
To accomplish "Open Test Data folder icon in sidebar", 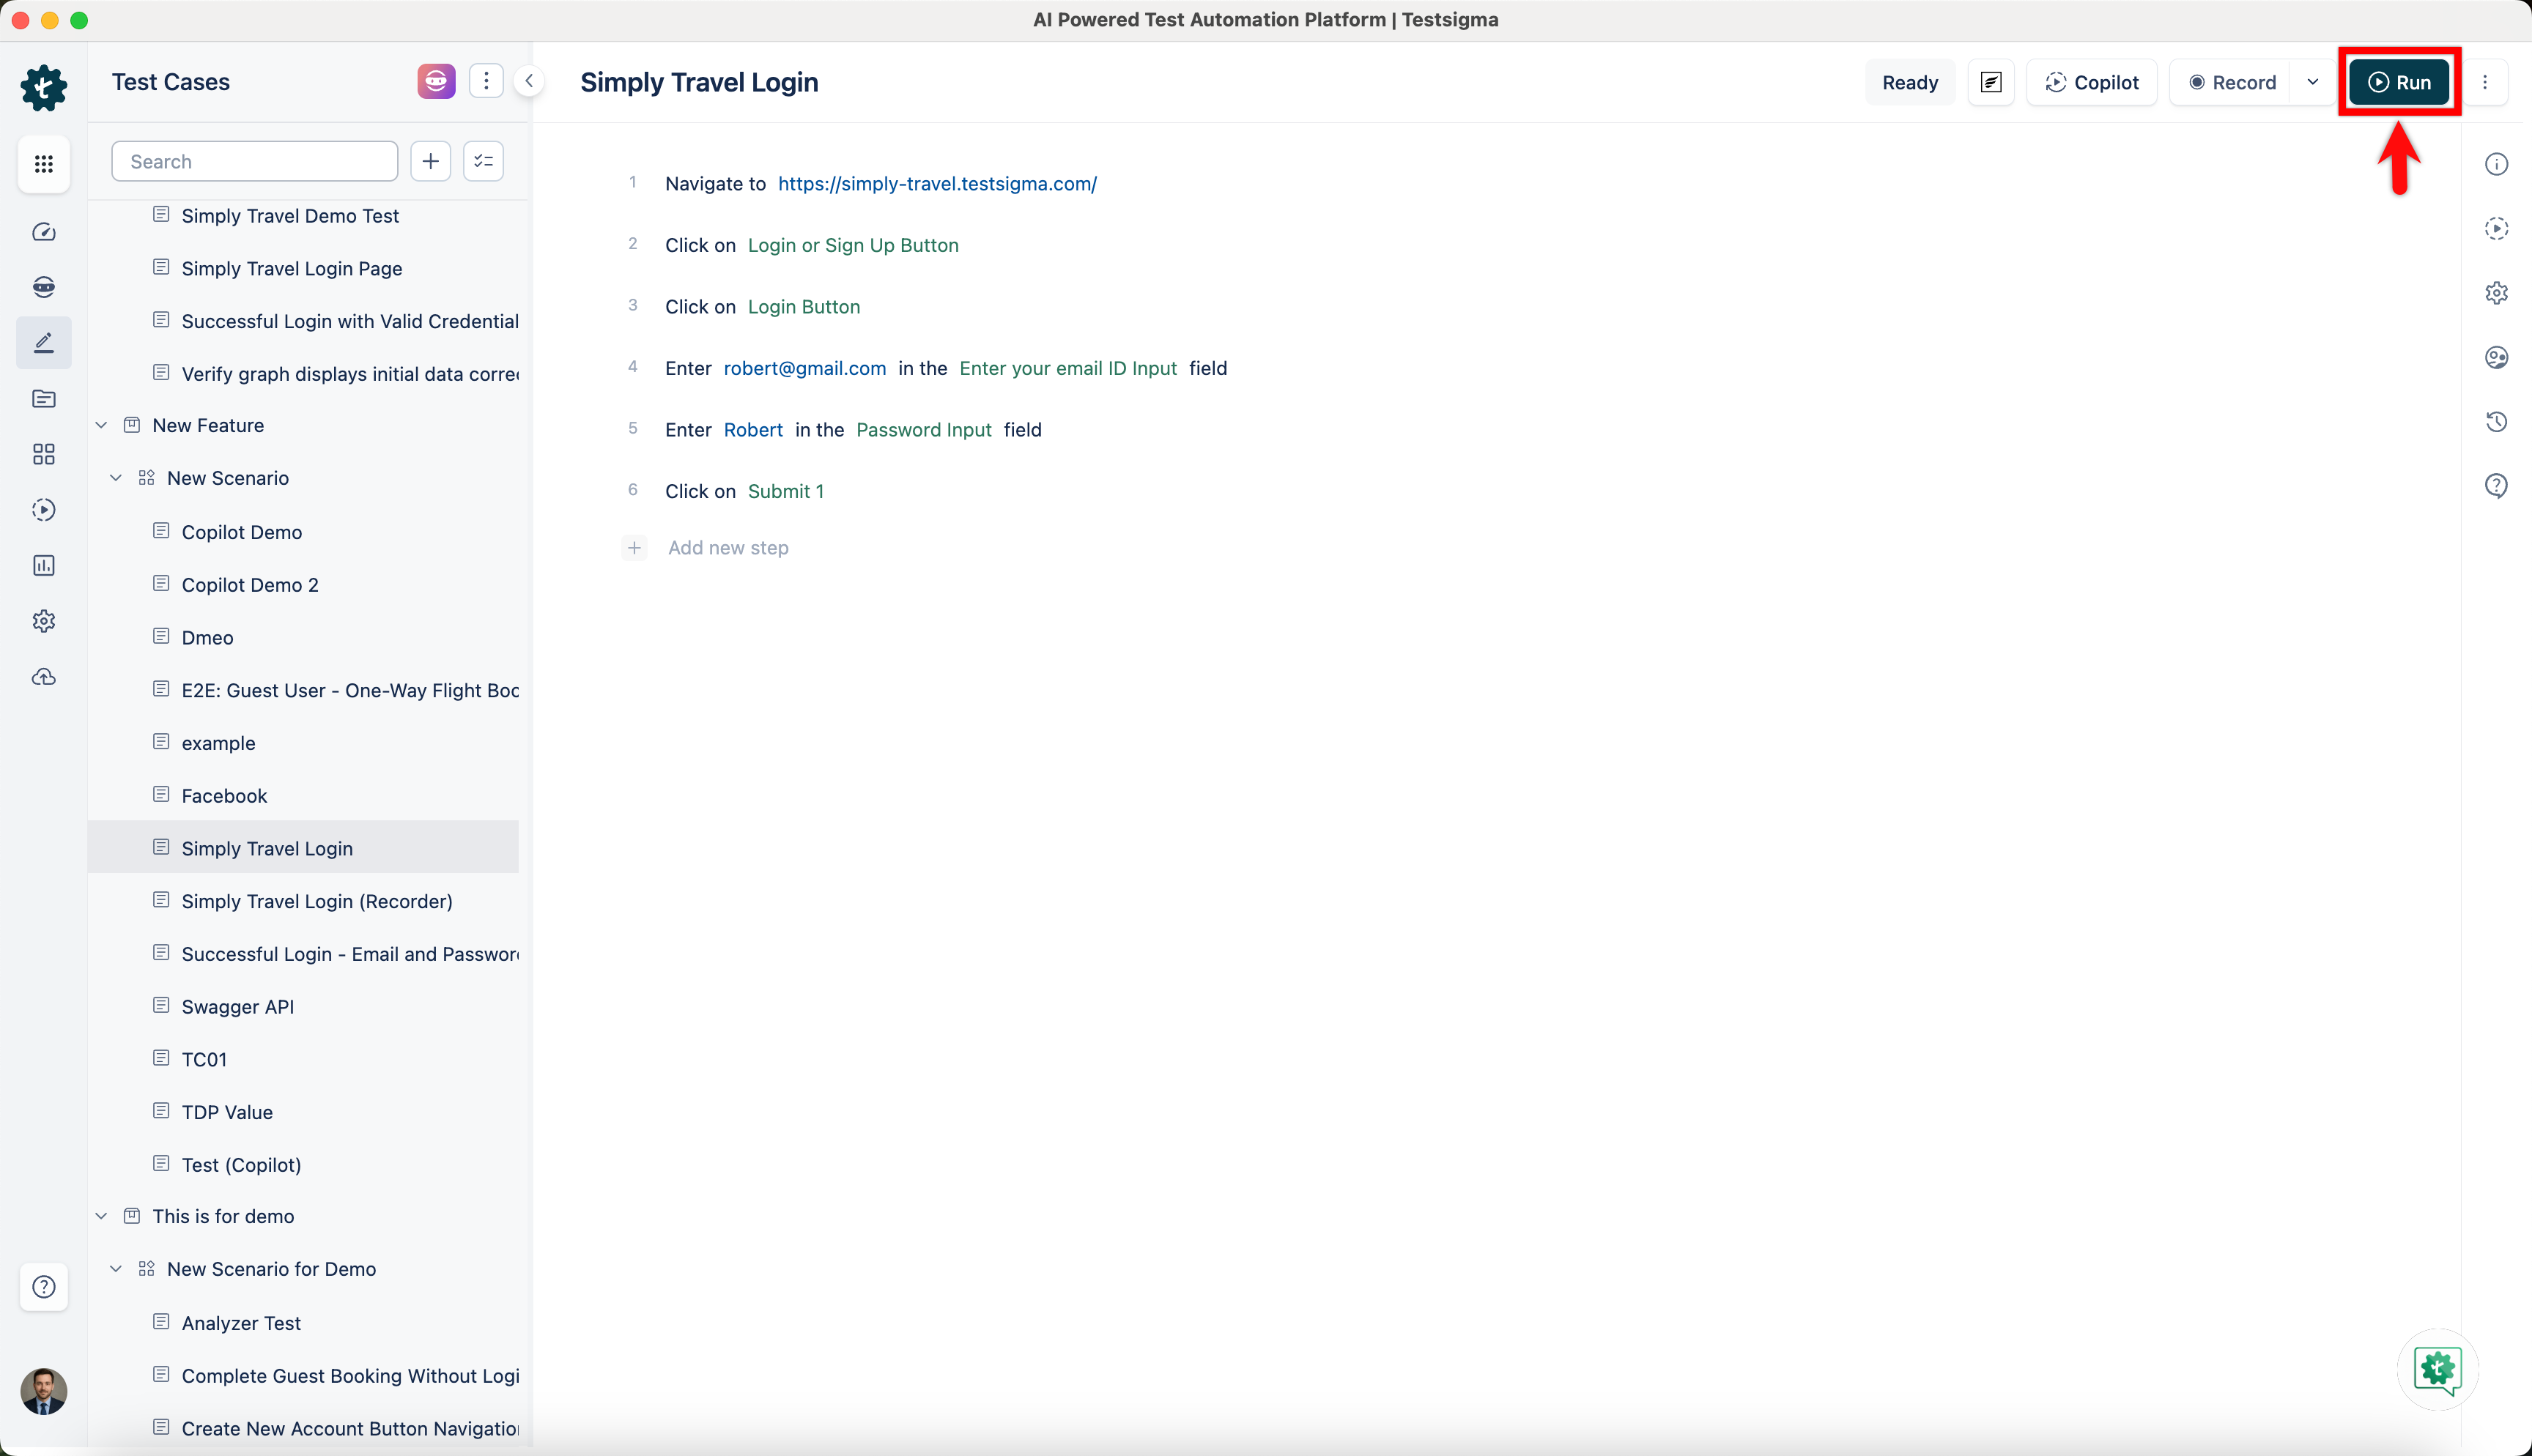I will pyautogui.click(x=43, y=398).
